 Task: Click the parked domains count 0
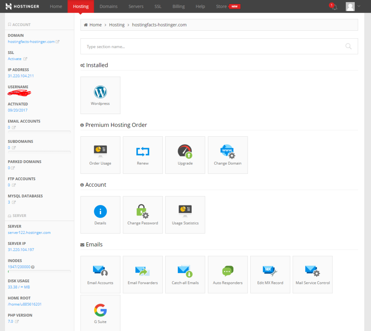[9, 168]
